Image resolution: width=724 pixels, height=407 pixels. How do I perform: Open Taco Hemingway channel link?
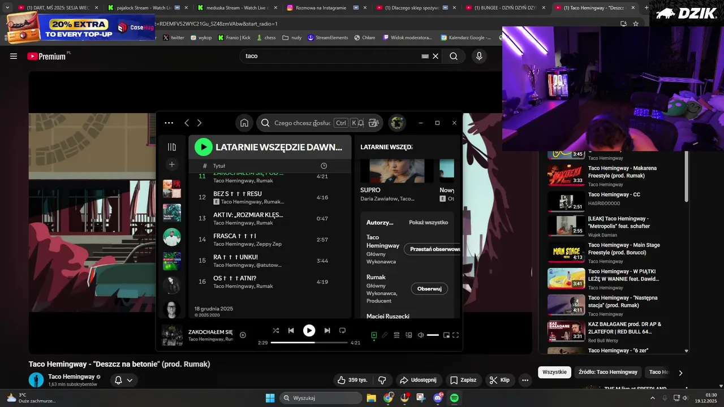pyautogui.click(x=71, y=376)
